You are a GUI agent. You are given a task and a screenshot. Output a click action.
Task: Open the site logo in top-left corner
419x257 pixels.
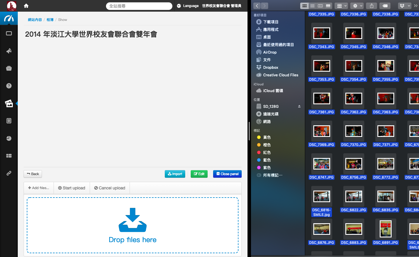[x=12, y=6]
